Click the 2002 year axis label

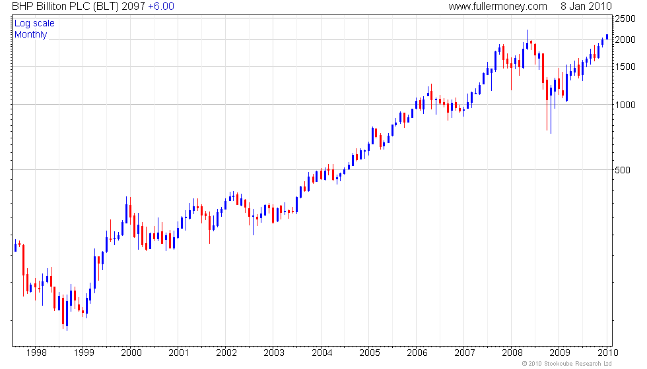(x=226, y=353)
